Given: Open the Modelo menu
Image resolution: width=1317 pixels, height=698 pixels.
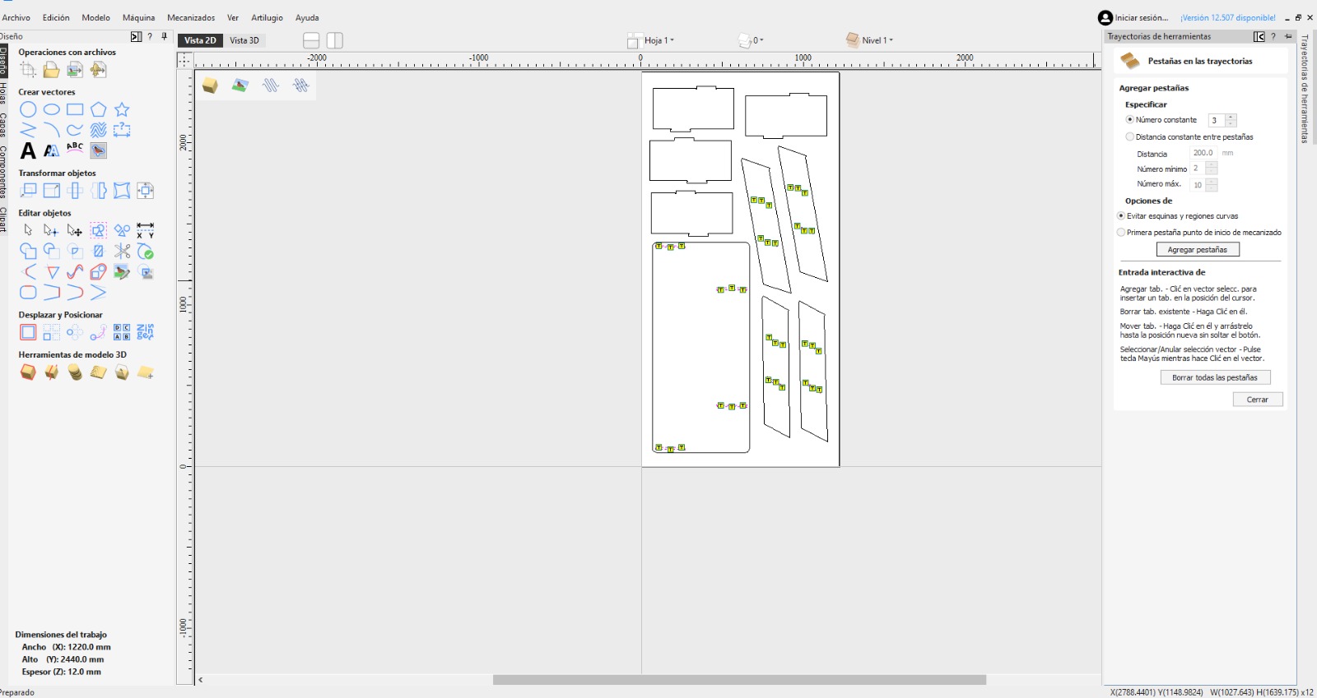Looking at the screenshot, I should tap(95, 17).
